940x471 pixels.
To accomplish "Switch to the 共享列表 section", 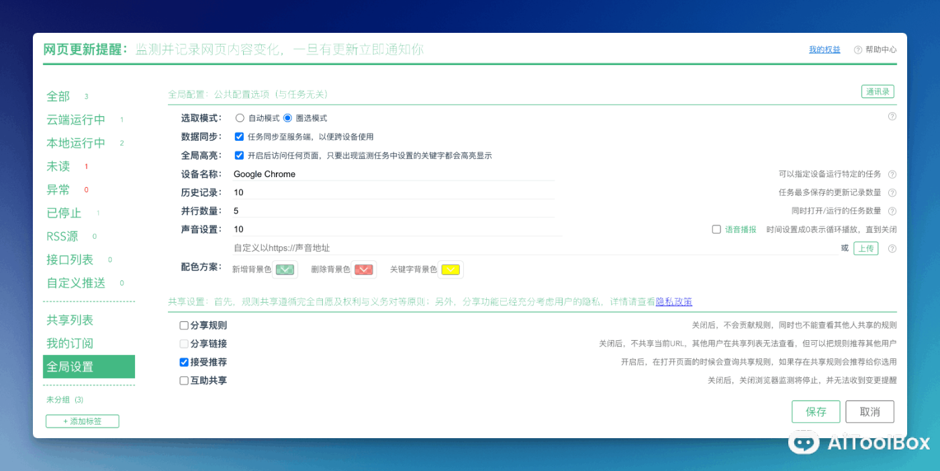I will coord(70,320).
